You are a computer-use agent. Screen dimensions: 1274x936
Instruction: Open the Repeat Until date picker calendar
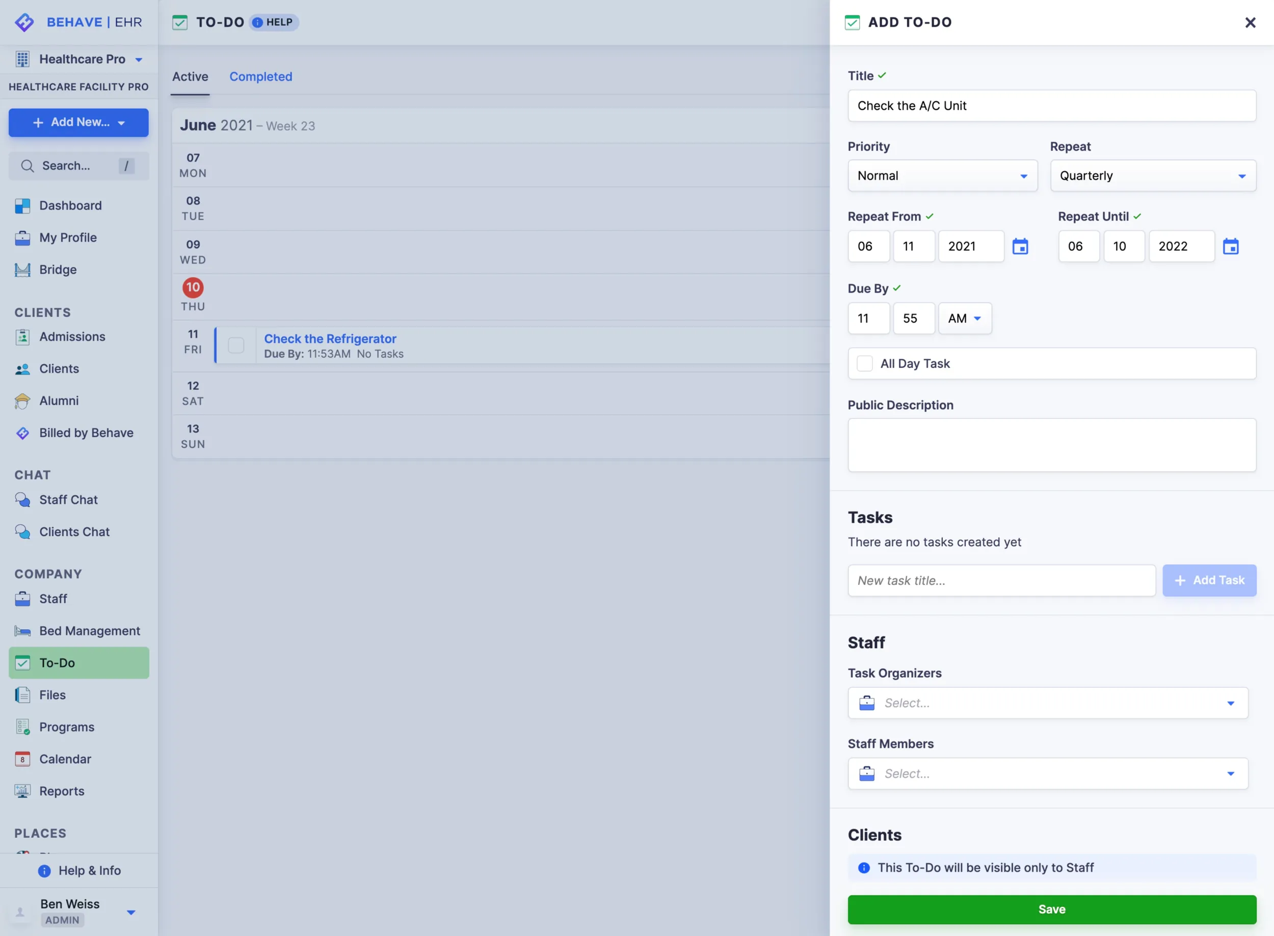click(1231, 246)
